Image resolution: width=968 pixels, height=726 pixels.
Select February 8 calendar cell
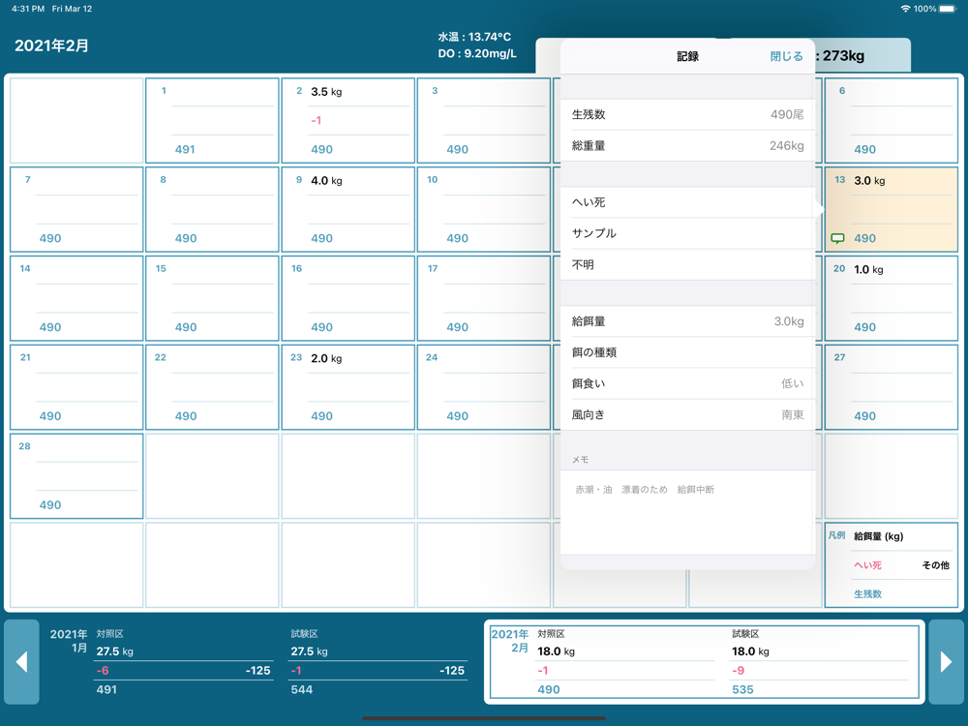(x=212, y=209)
